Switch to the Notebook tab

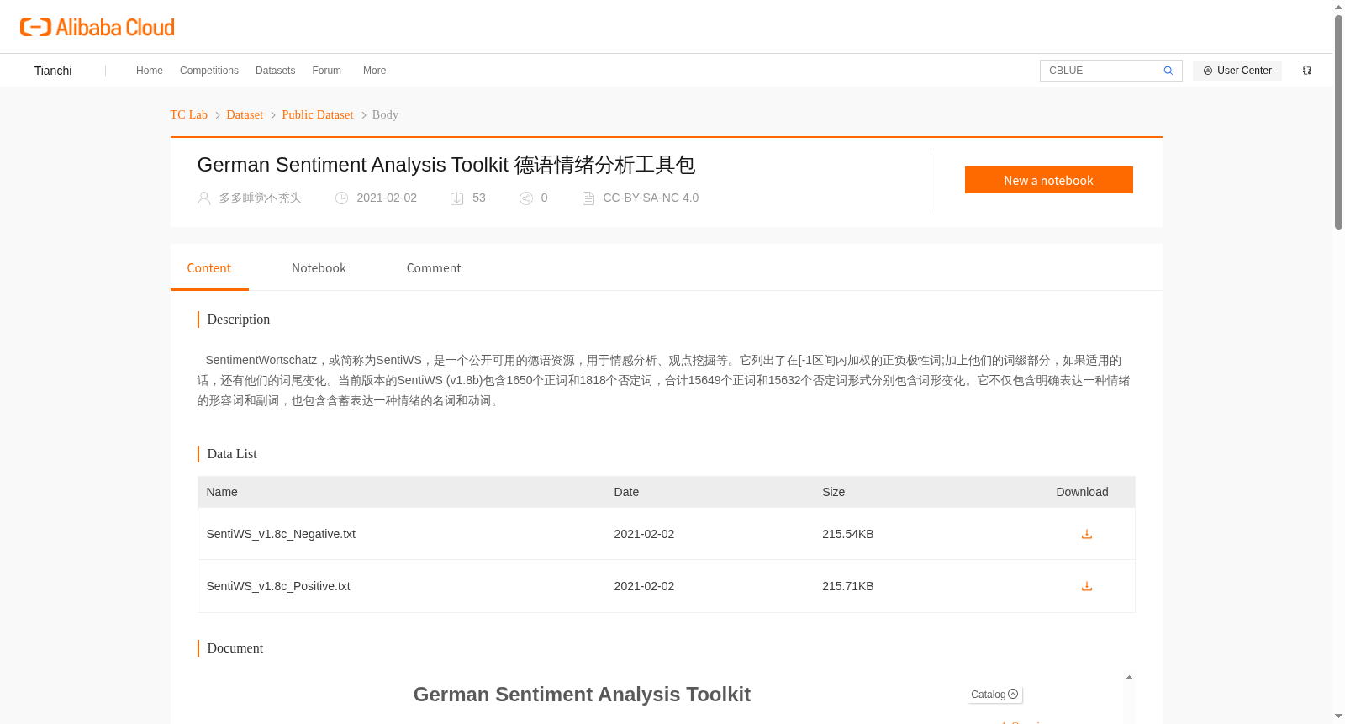click(x=319, y=268)
